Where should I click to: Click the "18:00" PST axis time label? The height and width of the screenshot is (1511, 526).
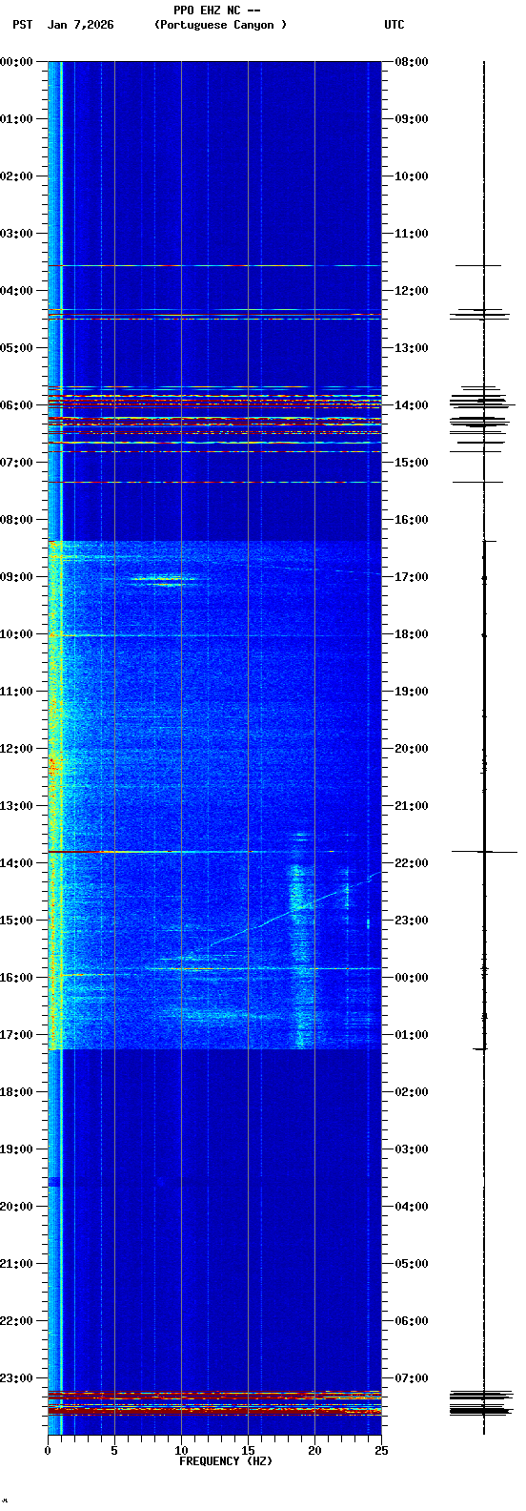point(17,1092)
